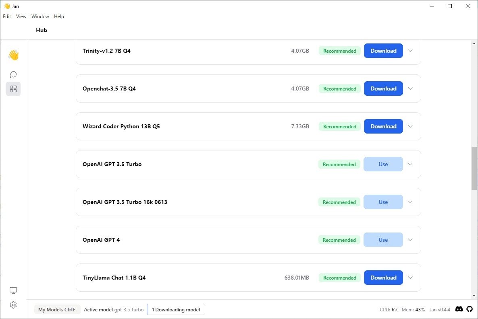Expand the OpenAI GPT 4 row chevron

point(410,240)
